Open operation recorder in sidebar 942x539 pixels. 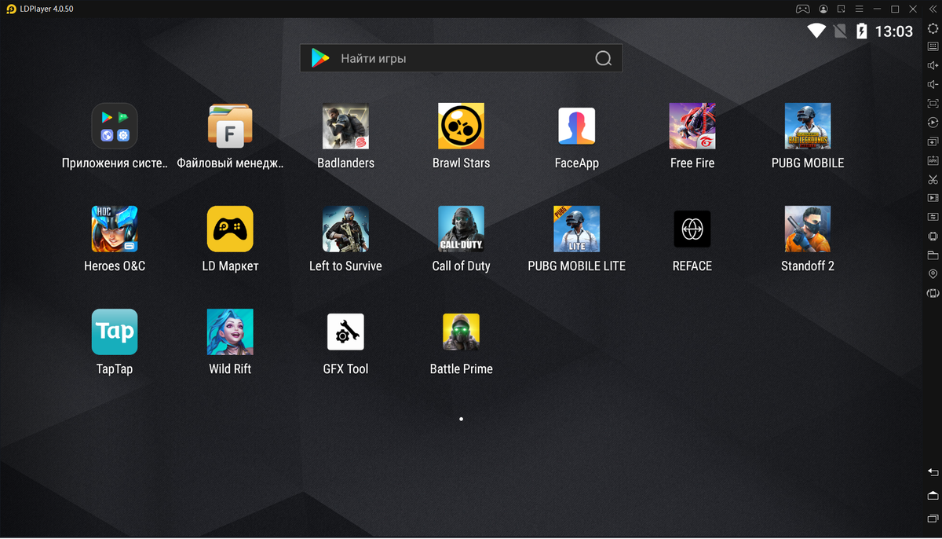coord(933,123)
